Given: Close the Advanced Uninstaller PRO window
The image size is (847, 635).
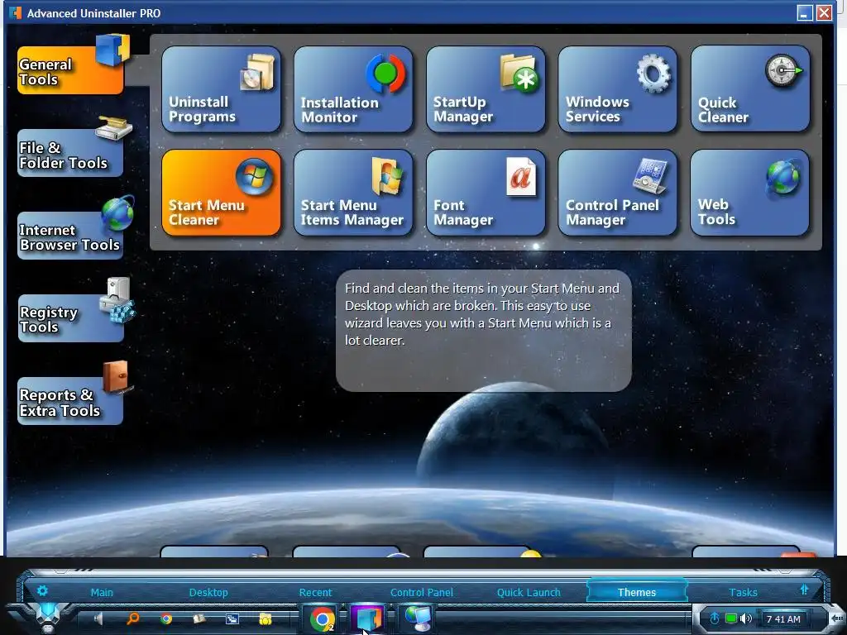Looking at the screenshot, I should pyautogui.click(x=824, y=13).
